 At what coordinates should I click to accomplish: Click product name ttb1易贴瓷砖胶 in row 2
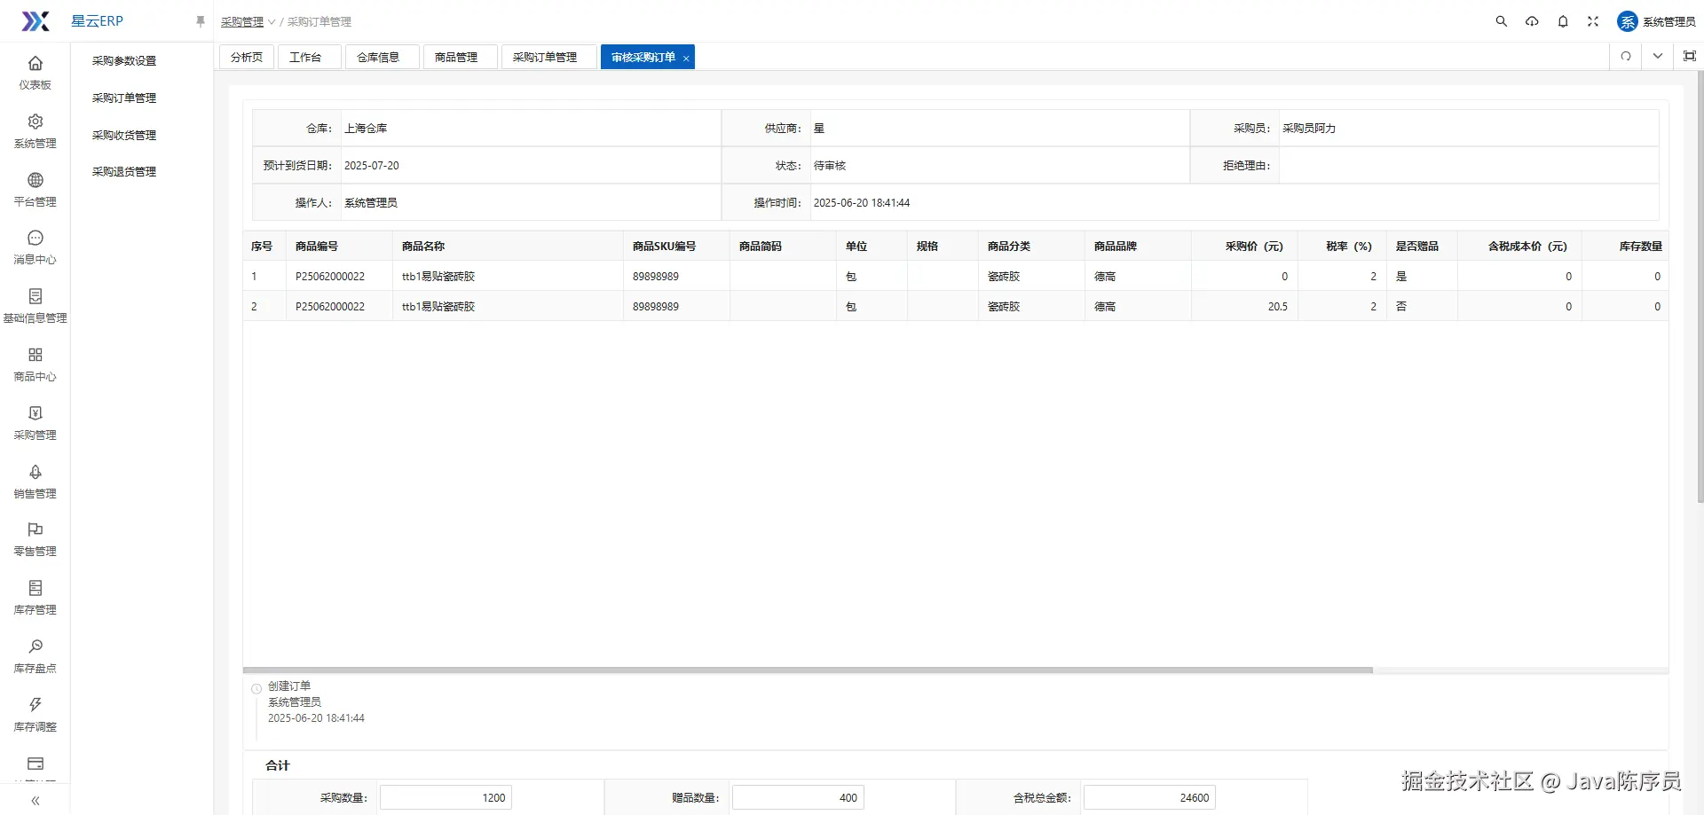click(x=438, y=307)
